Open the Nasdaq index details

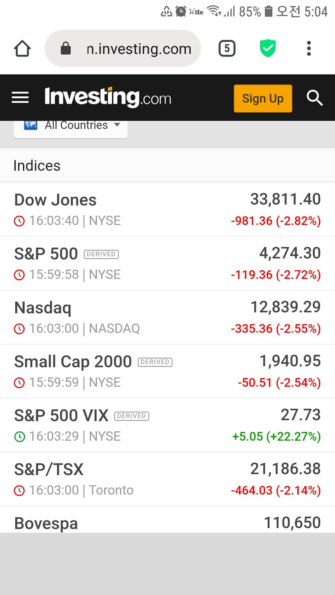(x=167, y=318)
